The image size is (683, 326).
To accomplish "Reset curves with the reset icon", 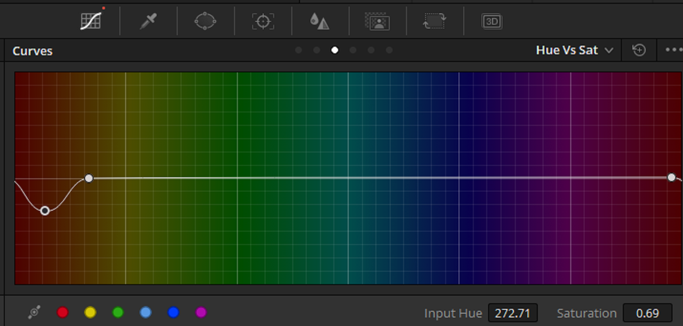I will tap(639, 50).
